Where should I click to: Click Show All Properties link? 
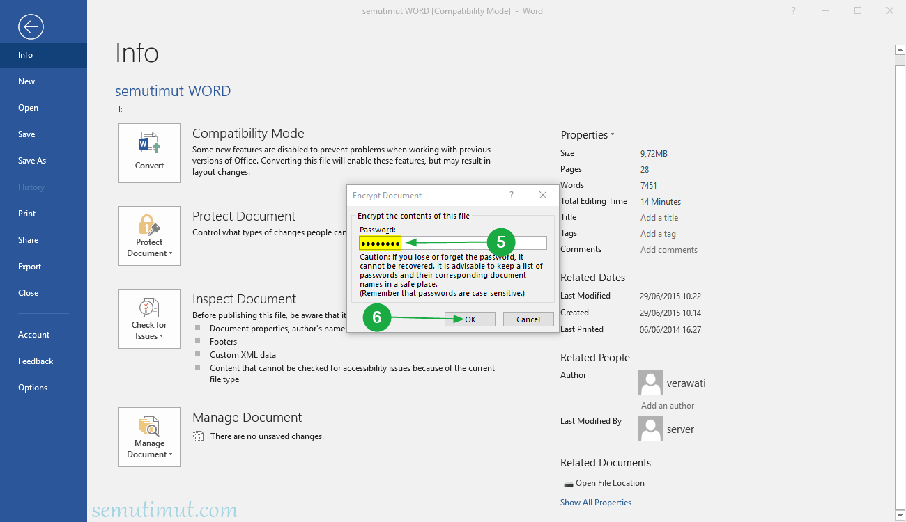click(x=596, y=503)
